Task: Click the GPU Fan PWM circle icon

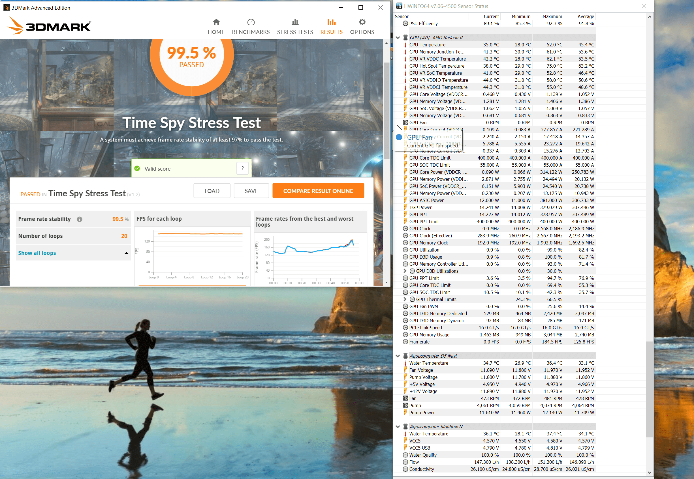Action: [405, 306]
